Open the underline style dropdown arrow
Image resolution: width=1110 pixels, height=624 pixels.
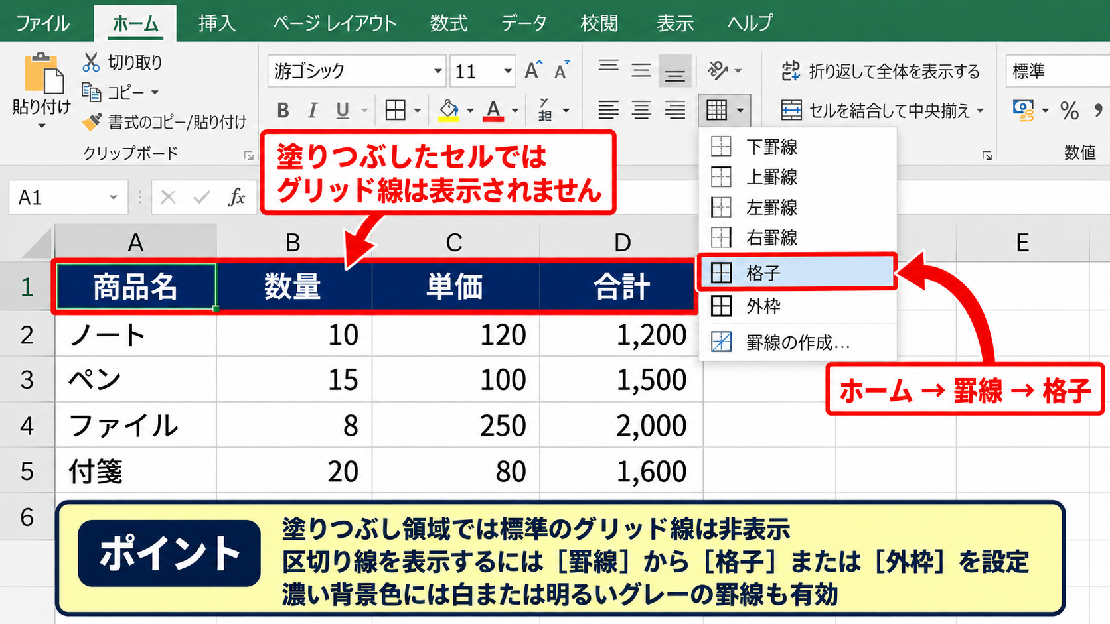tap(364, 110)
